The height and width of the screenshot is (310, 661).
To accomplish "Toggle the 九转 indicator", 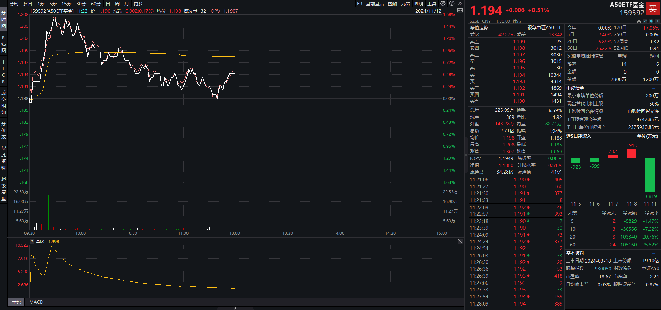I will pyautogui.click(x=405, y=4).
